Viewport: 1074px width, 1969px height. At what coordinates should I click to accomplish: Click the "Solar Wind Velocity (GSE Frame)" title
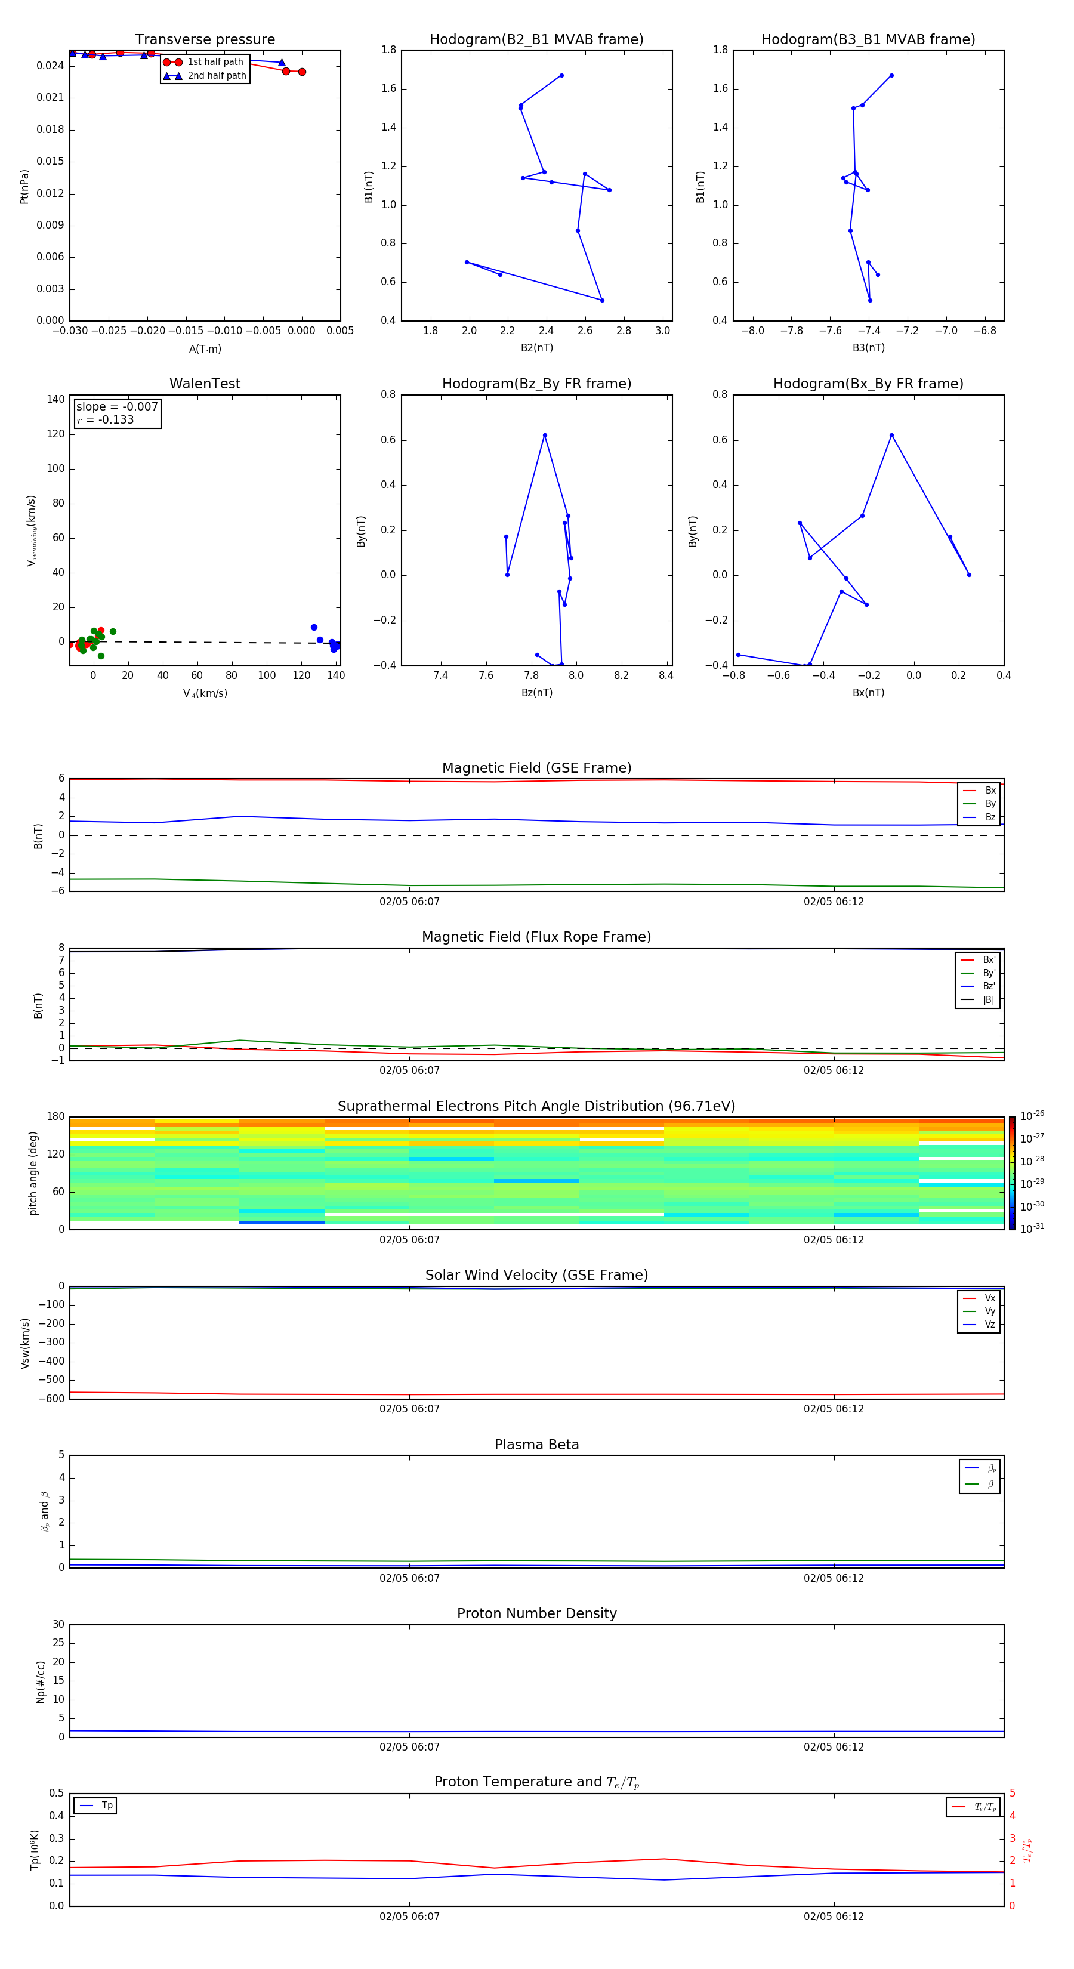tap(536, 1276)
